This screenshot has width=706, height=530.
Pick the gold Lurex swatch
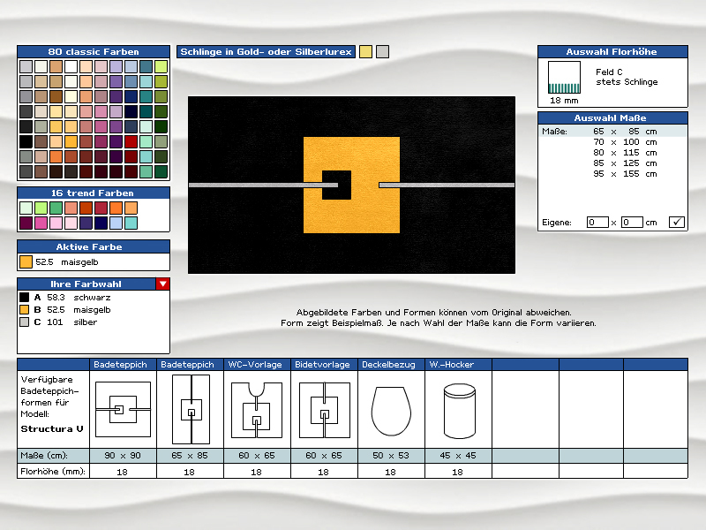point(365,52)
